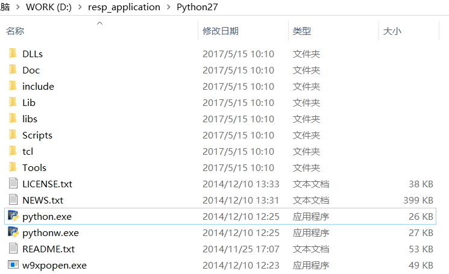Click date 2014/12/10 13:33 of LICENSE.txt
449x274 pixels.
coord(241,184)
